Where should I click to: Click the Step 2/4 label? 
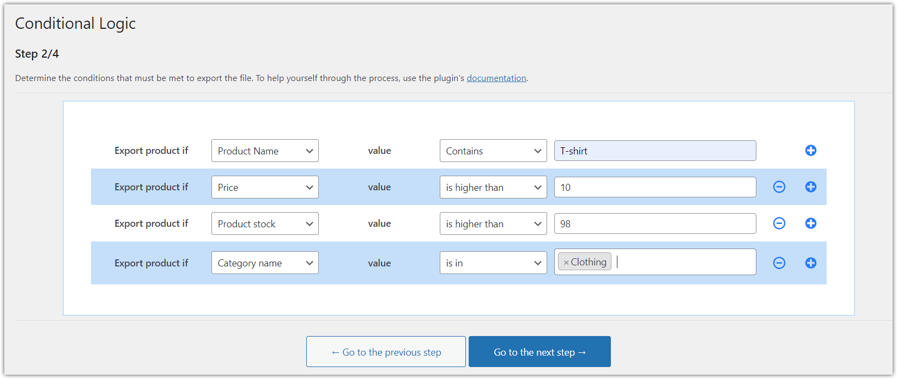(37, 54)
